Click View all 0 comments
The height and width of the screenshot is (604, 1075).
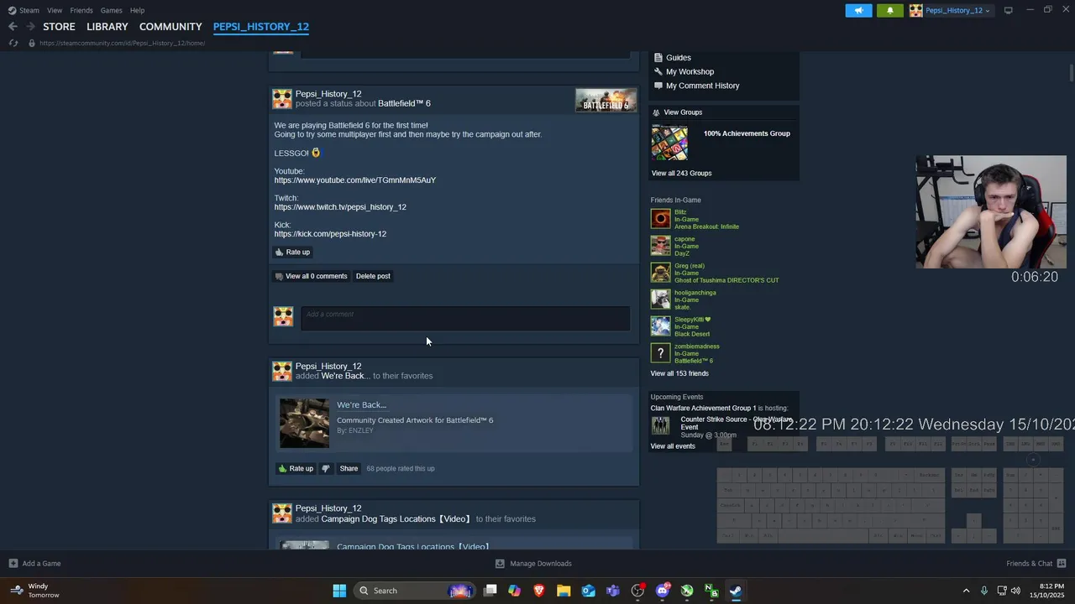[311, 276]
